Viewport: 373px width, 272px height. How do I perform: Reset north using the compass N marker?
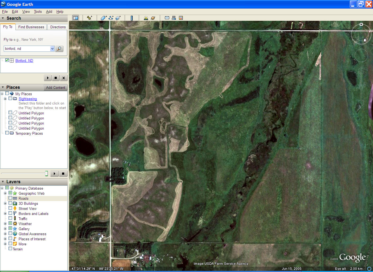(361, 24)
